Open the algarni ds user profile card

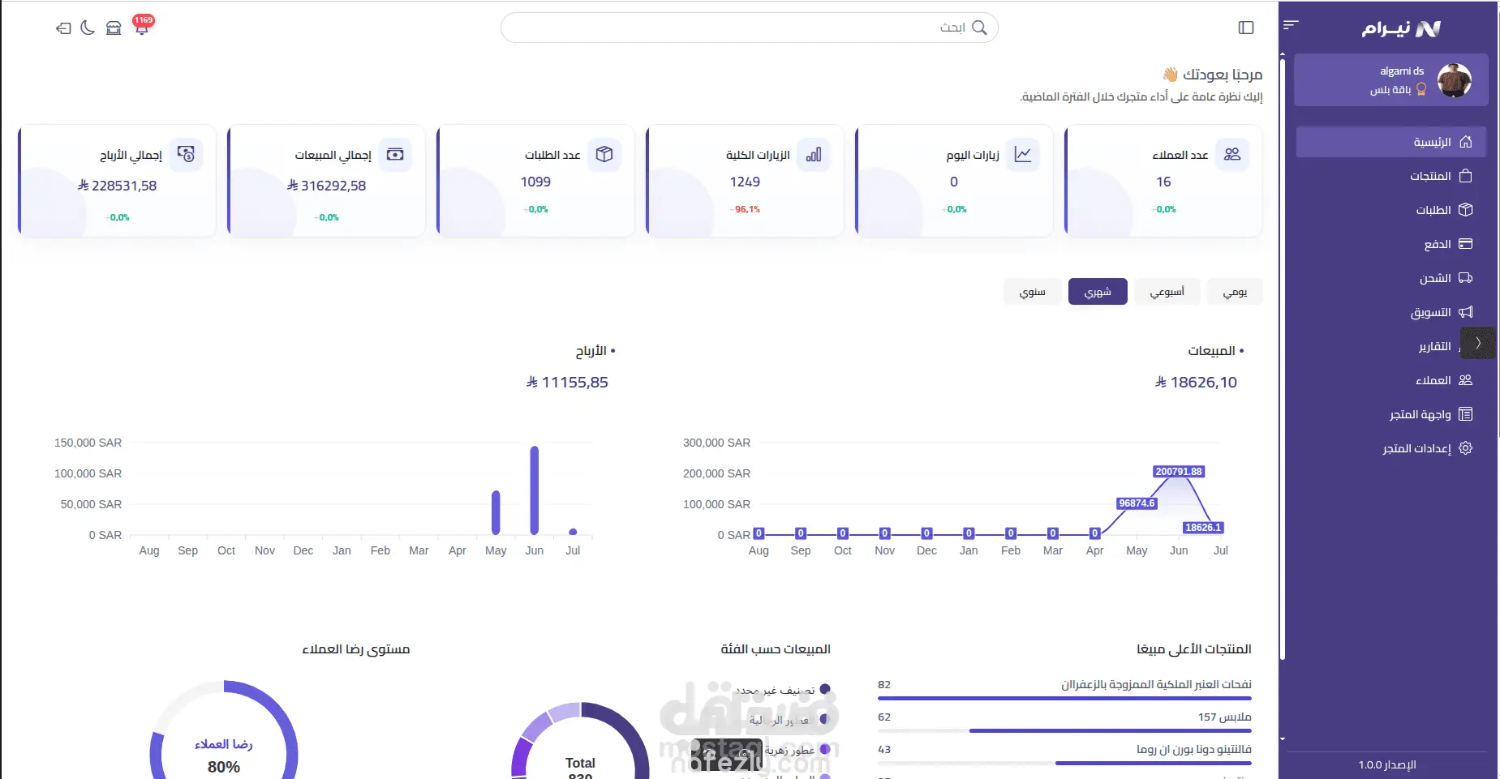(1391, 80)
